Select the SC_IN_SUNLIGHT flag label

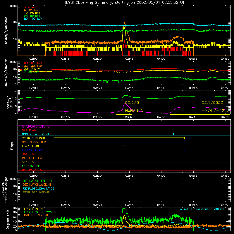[34, 138]
